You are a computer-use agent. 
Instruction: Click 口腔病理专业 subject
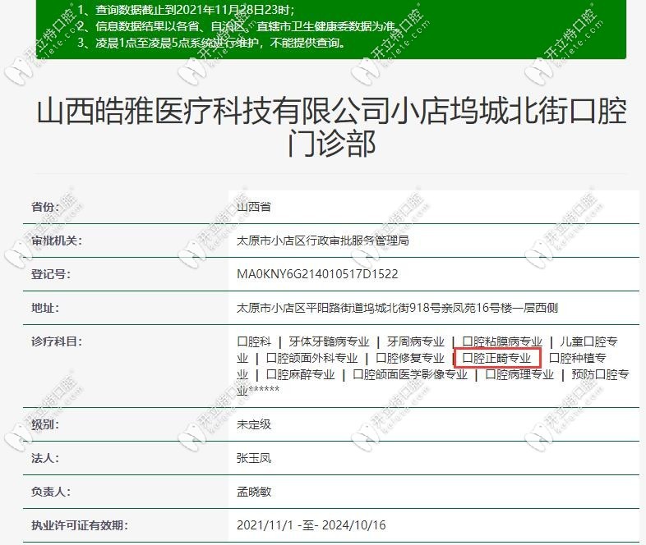point(519,374)
